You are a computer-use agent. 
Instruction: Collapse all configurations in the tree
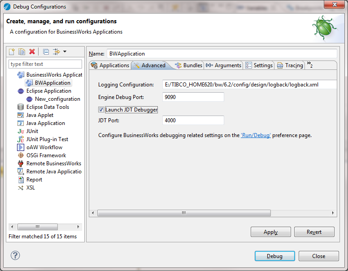(46, 52)
